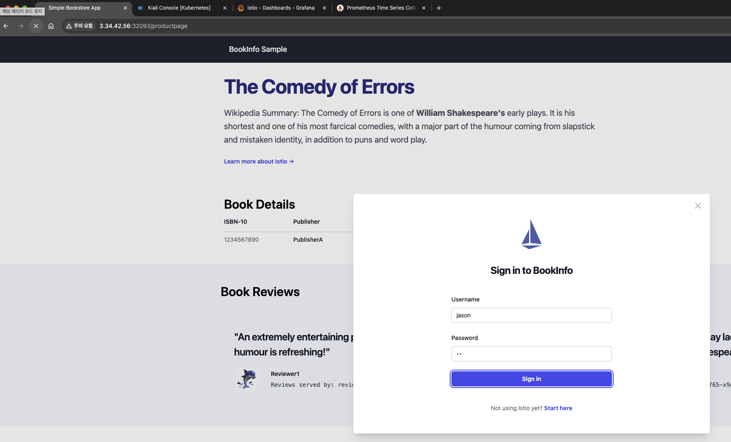Close the Simple Bookstore App tab

pyautogui.click(x=125, y=8)
